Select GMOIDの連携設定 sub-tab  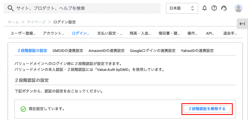[x=68, y=51]
